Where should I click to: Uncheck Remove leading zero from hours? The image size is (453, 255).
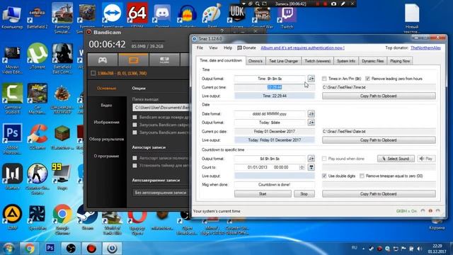click(x=367, y=79)
